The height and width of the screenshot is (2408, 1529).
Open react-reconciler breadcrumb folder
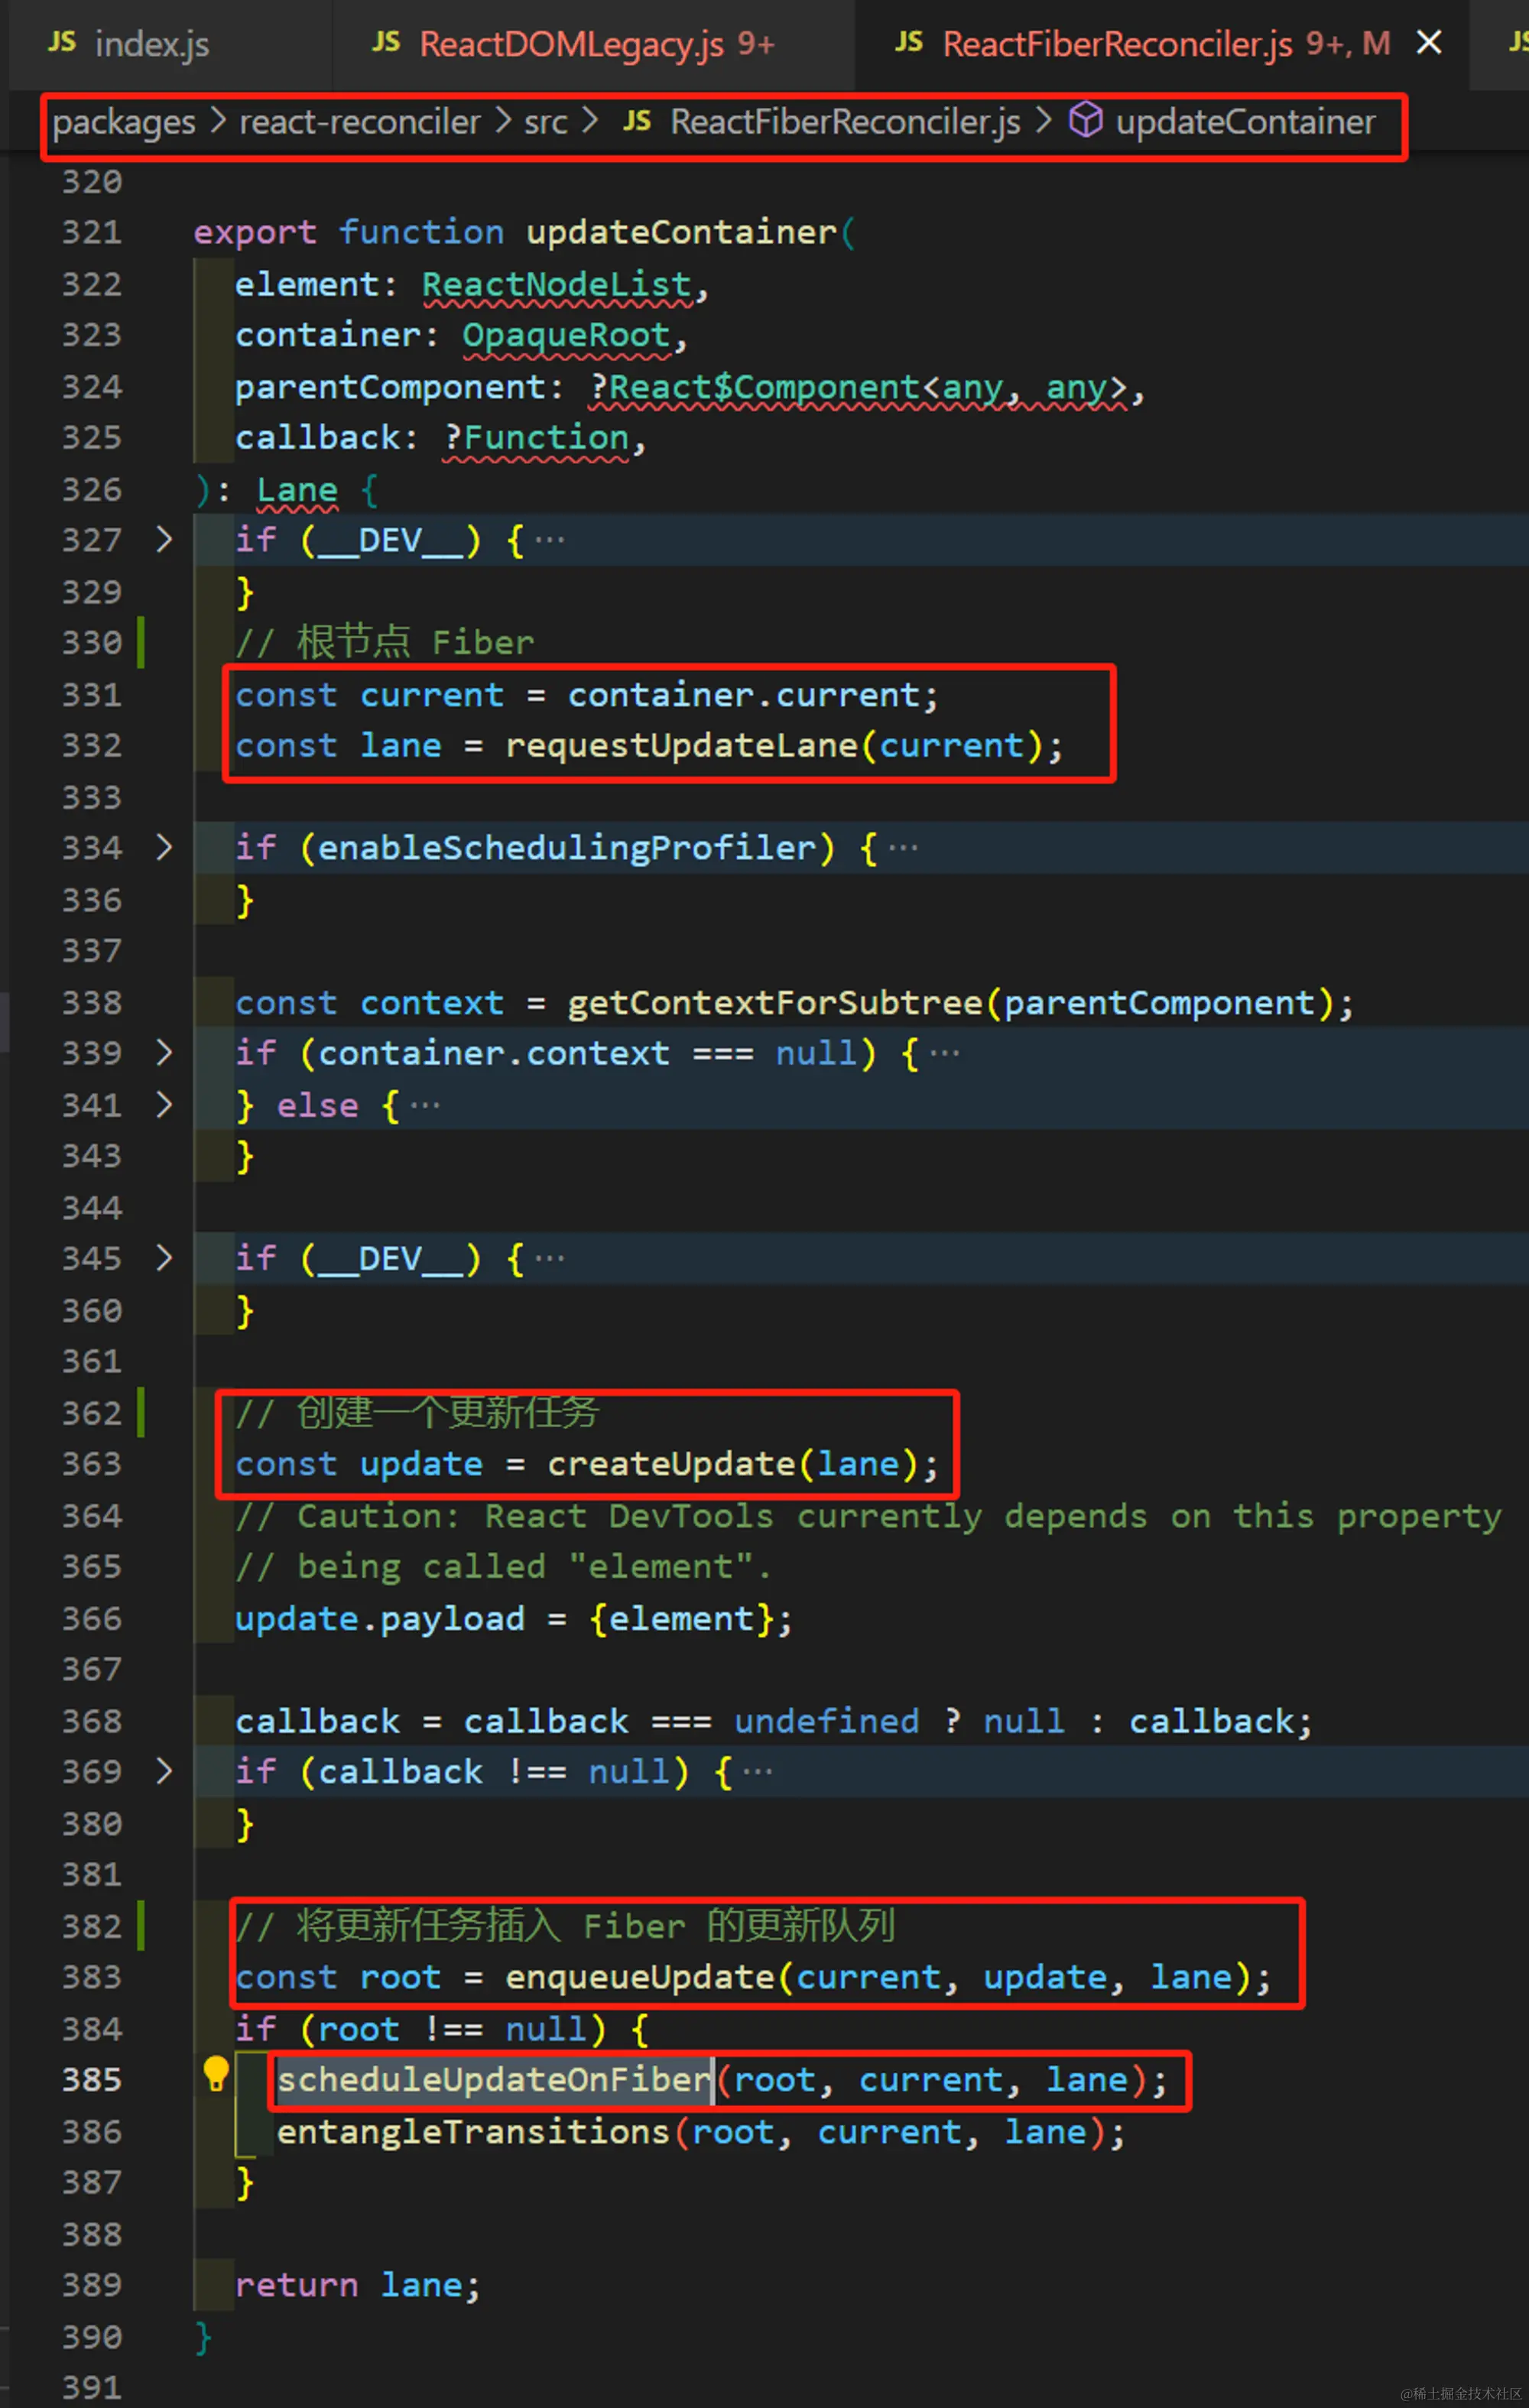[359, 122]
